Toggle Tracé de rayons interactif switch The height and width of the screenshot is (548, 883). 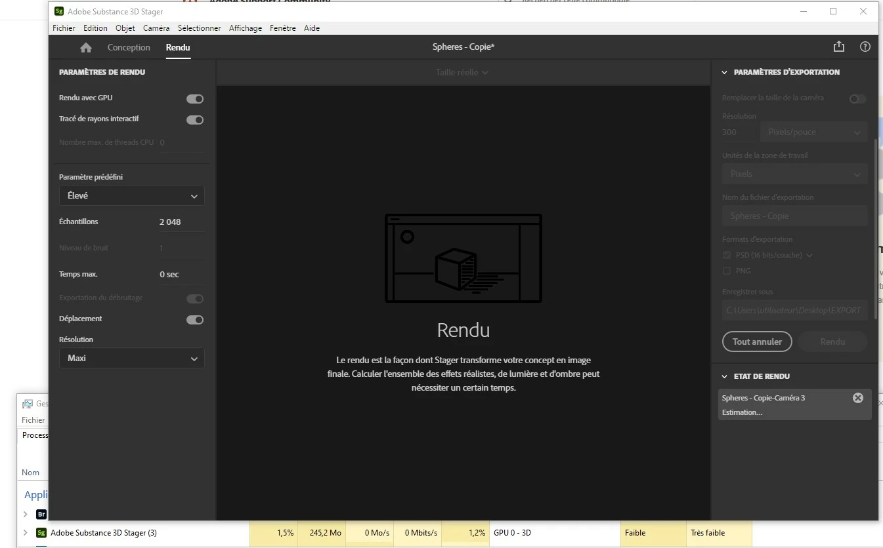(x=195, y=120)
